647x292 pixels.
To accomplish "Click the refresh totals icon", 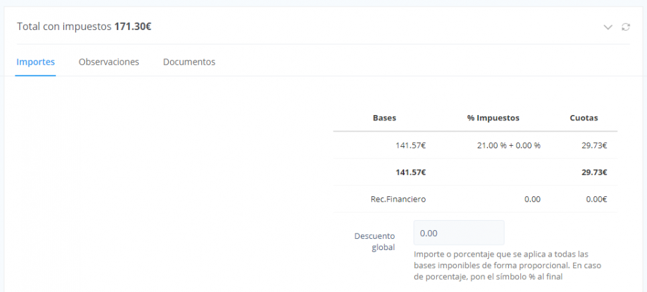I will click(626, 27).
